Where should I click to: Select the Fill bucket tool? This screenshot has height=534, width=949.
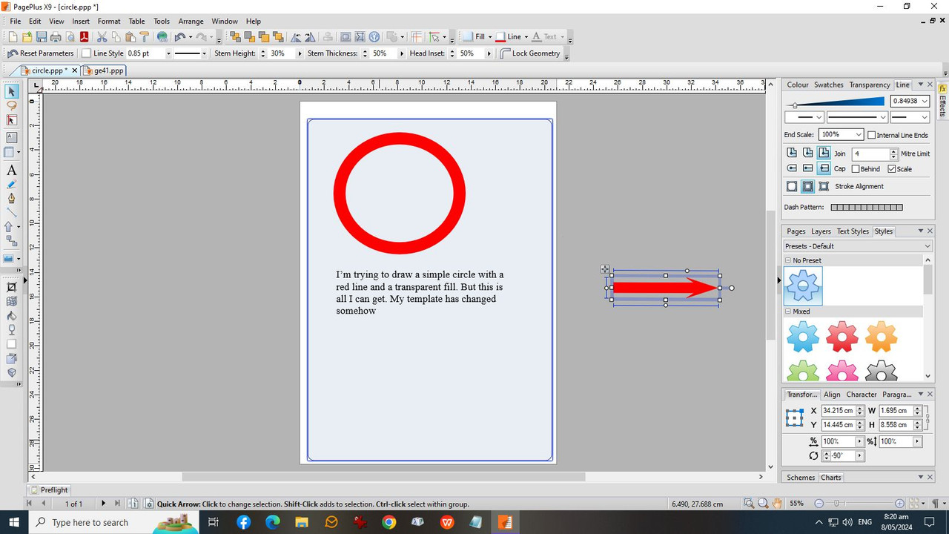pos(12,315)
